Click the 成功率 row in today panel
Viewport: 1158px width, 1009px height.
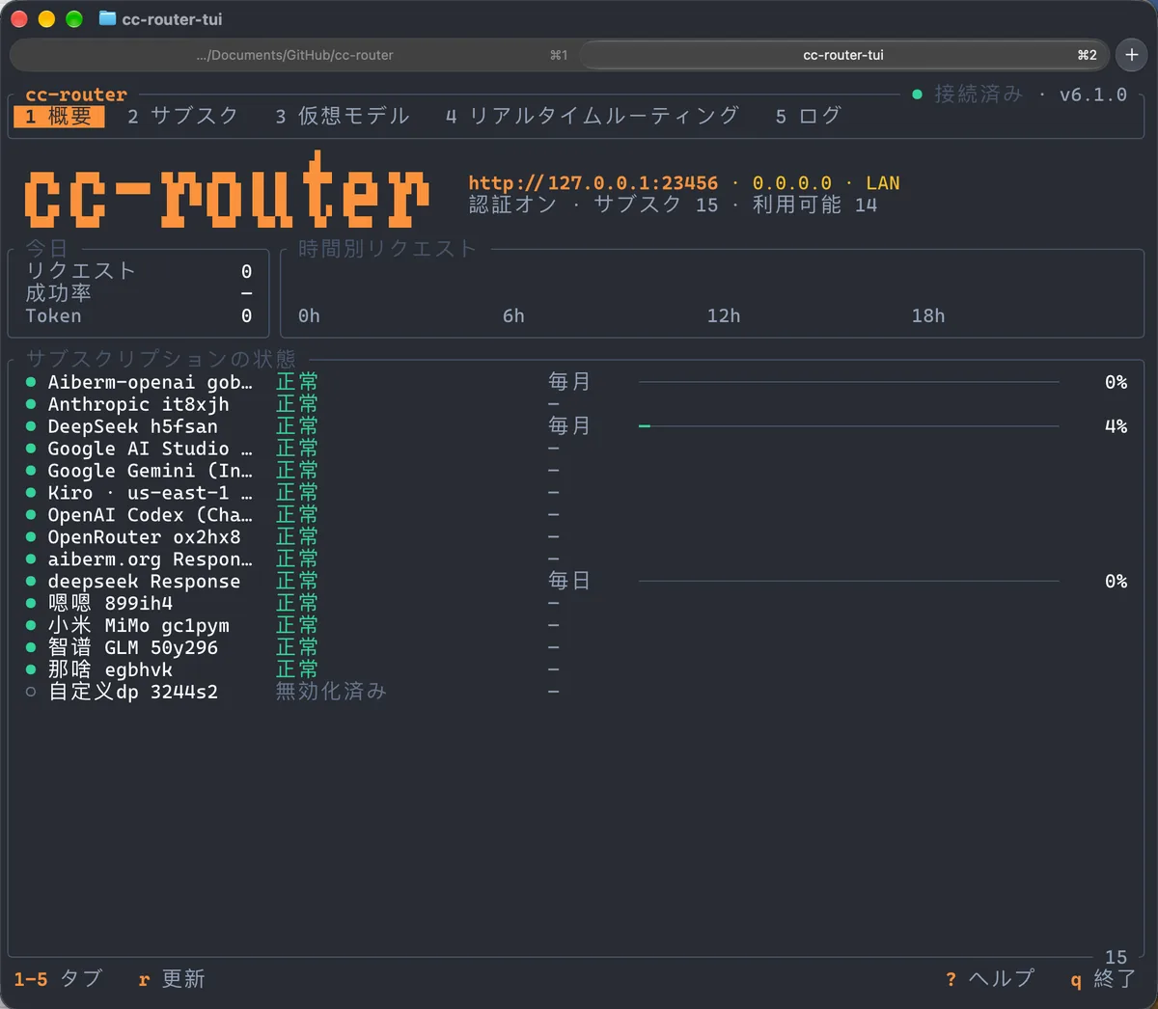(x=139, y=294)
